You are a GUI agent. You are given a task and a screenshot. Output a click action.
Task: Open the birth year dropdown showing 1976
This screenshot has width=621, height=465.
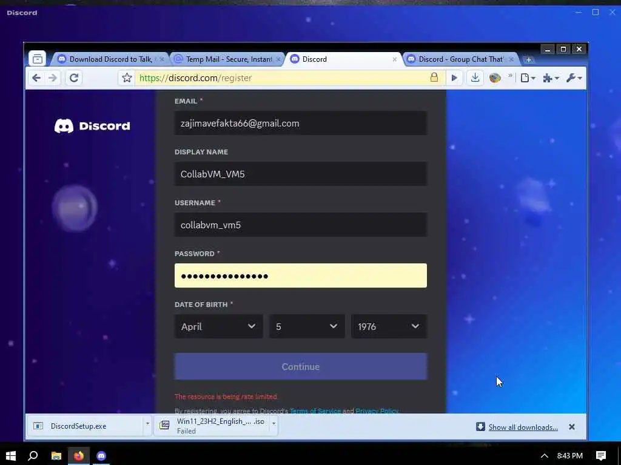pyautogui.click(x=389, y=326)
